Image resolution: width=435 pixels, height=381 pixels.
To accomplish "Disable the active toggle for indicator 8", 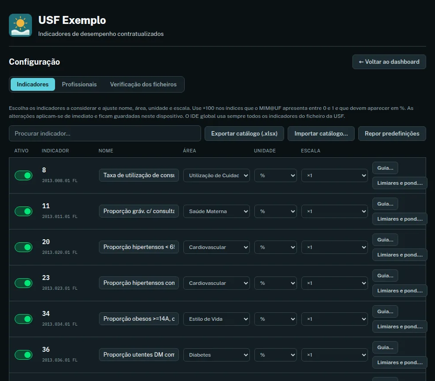I will click(x=24, y=175).
